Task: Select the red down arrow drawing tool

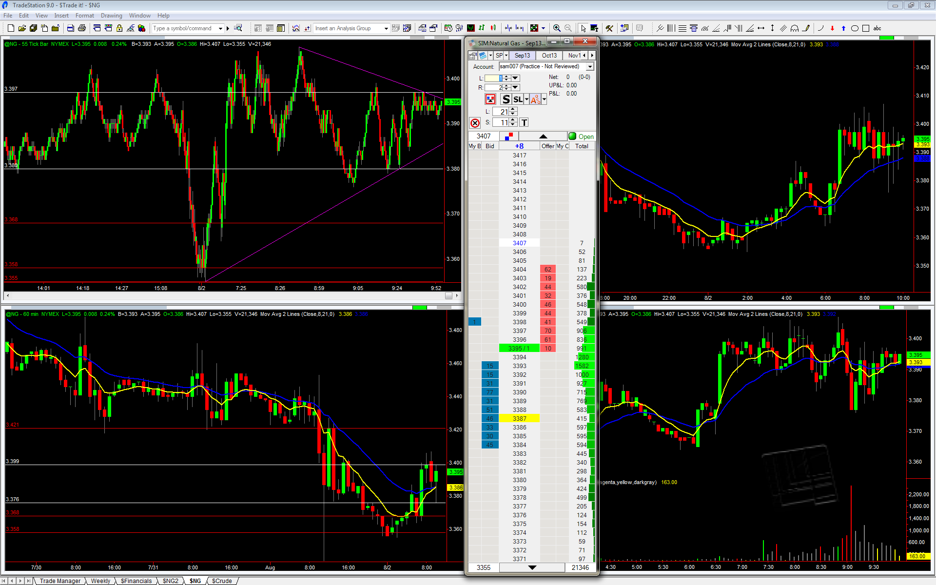Action: (x=832, y=28)
